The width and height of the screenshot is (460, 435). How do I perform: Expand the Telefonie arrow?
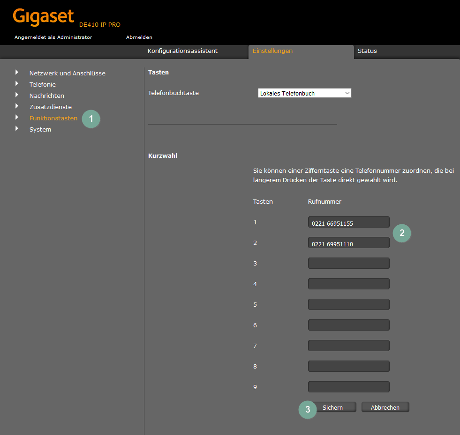[17, 84]
